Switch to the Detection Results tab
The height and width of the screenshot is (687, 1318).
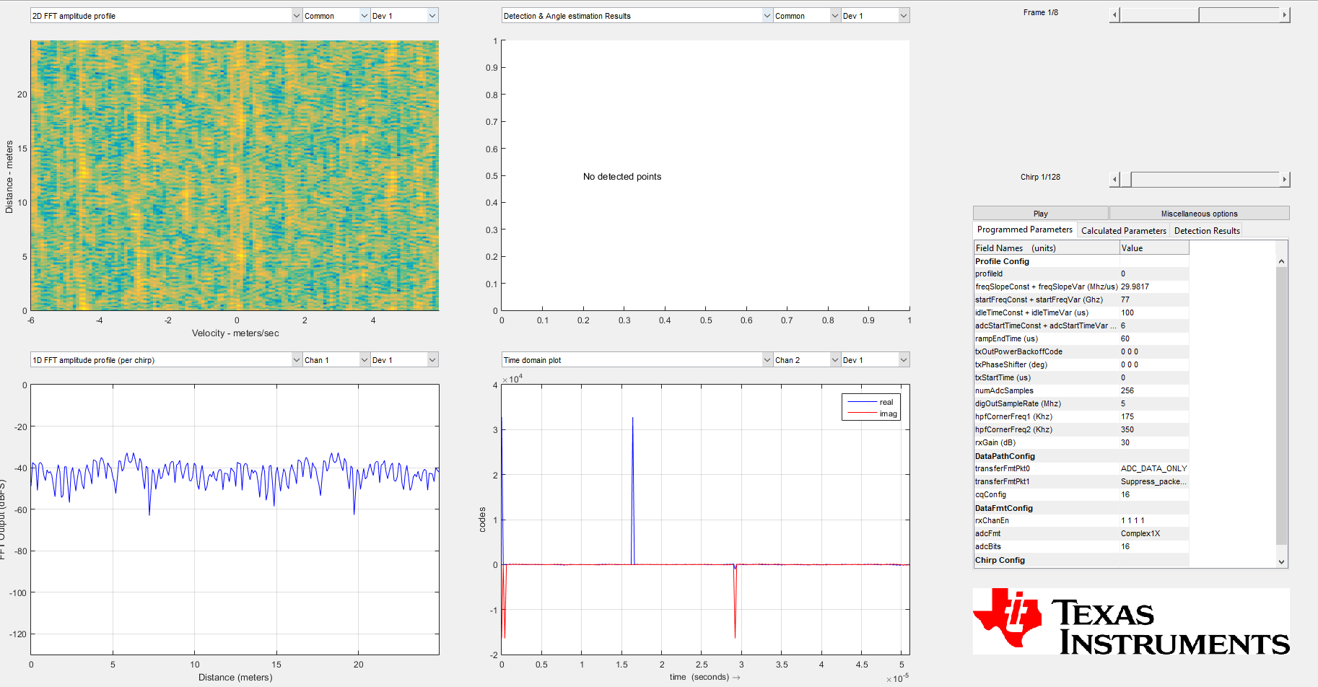coord(1207,230)
